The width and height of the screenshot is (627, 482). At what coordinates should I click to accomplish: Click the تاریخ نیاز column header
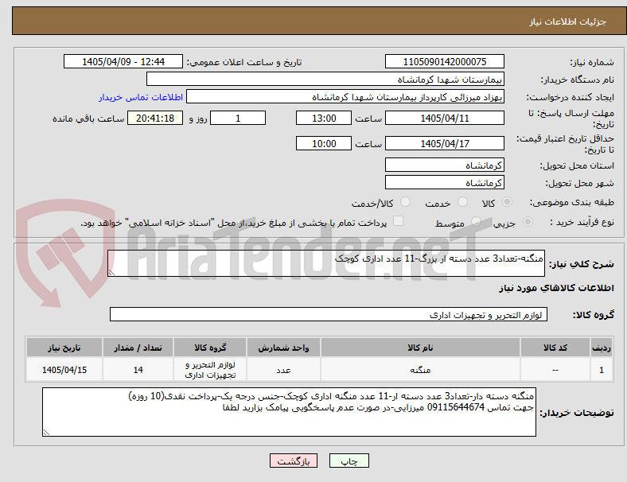(x=64, y=348)
